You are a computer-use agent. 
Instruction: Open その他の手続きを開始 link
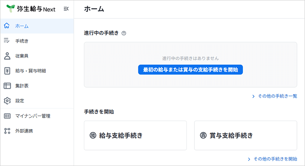pyautogui.click(x=275, y=158)
